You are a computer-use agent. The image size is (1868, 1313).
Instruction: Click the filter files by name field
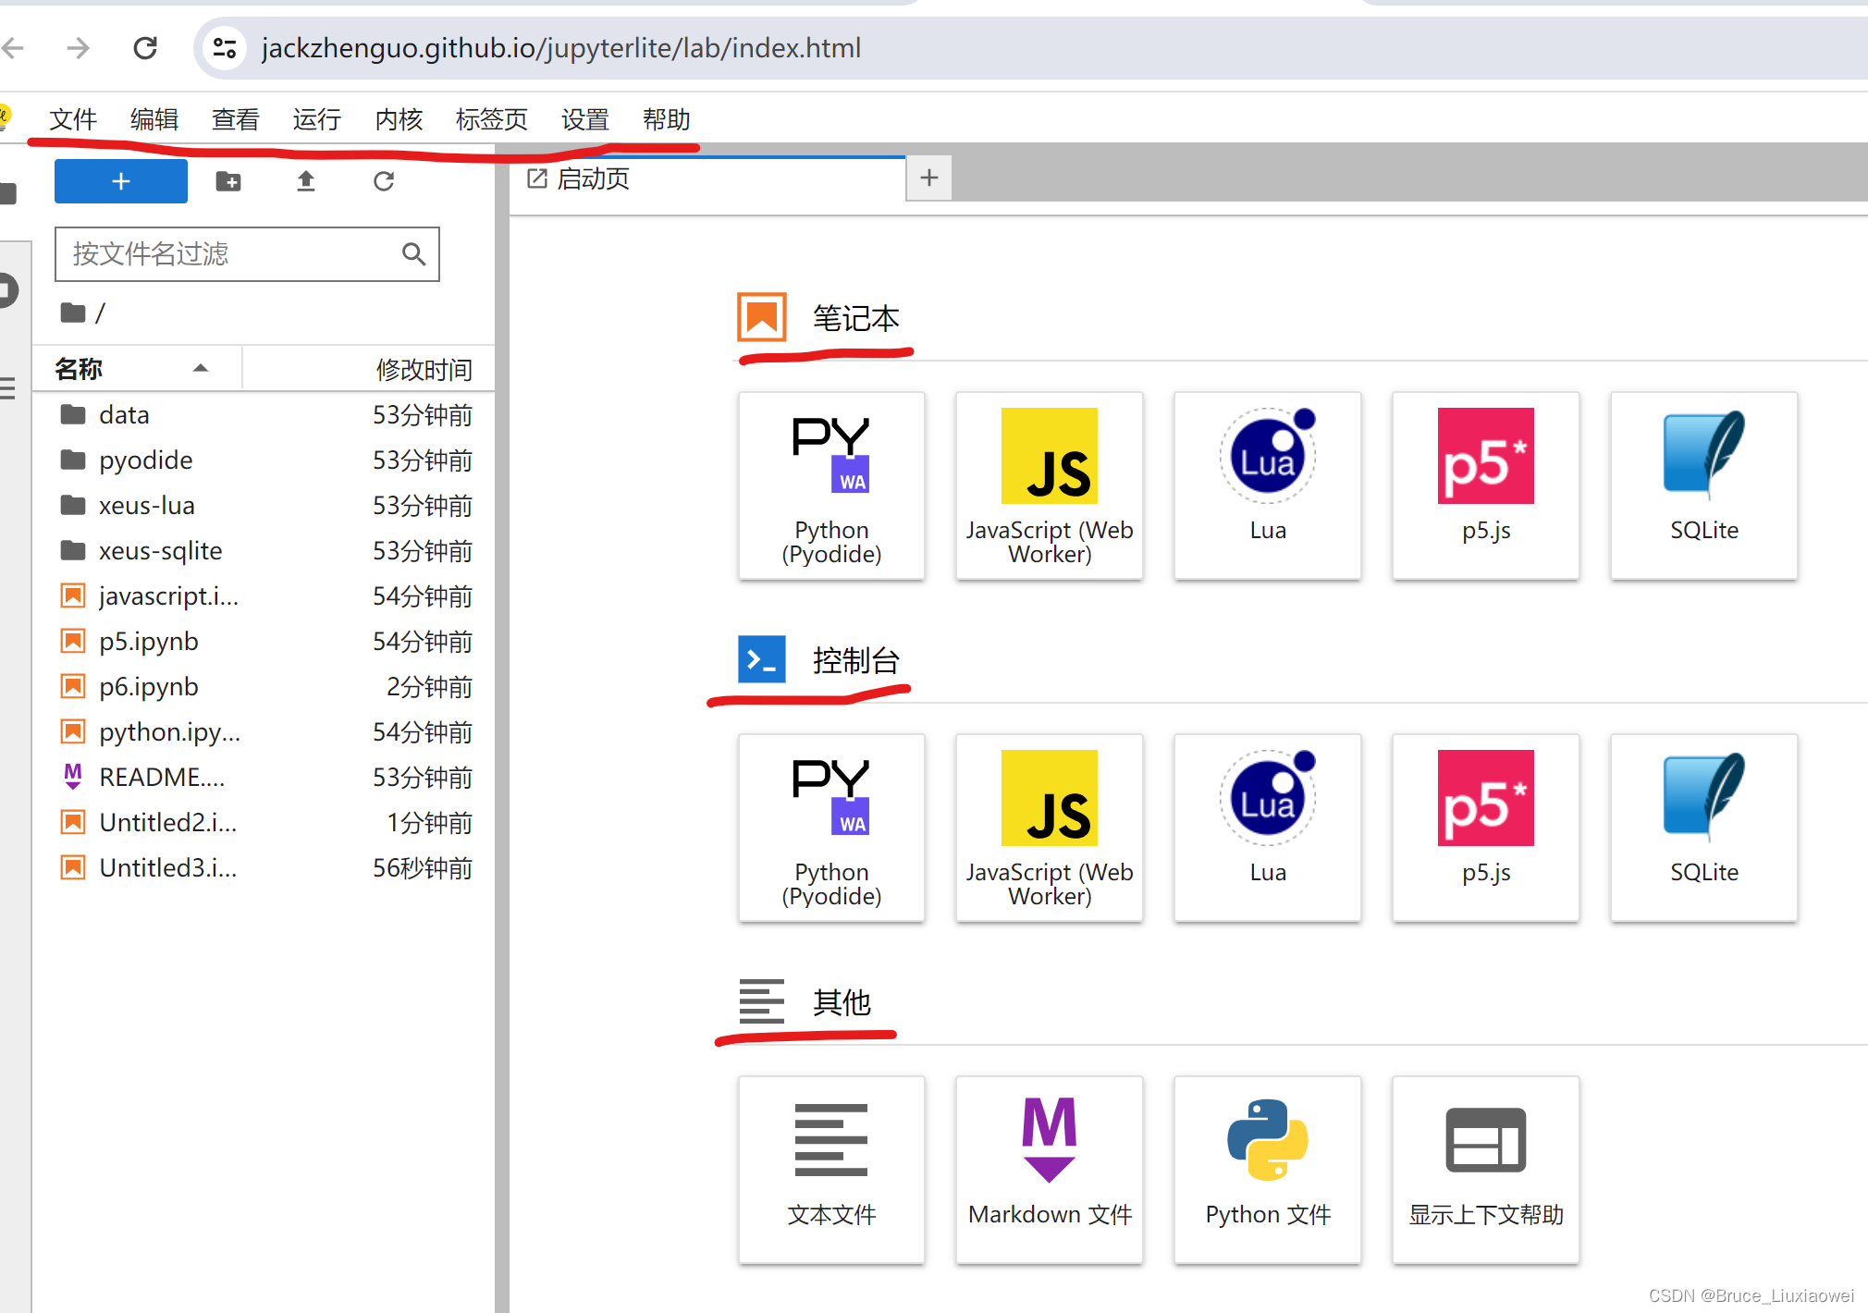(247, 254)
